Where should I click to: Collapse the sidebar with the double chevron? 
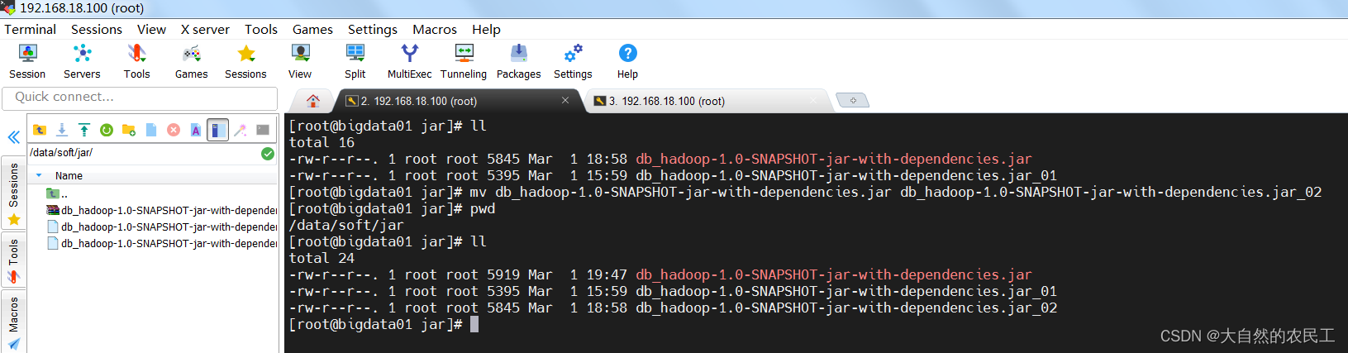[x=13, y=137]
